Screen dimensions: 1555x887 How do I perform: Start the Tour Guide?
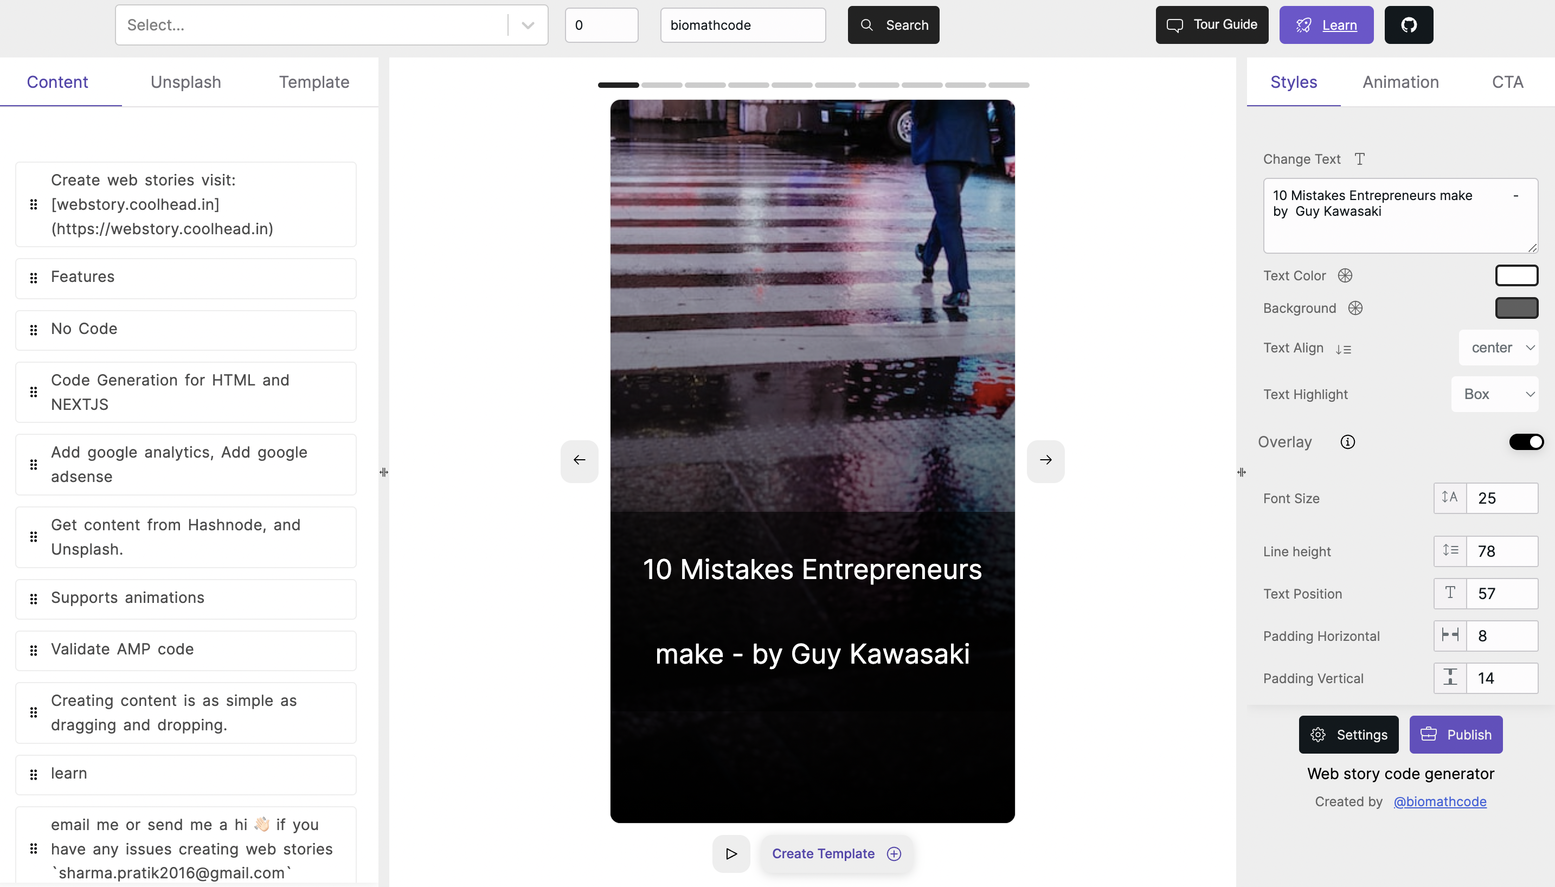click(1211, 25)
